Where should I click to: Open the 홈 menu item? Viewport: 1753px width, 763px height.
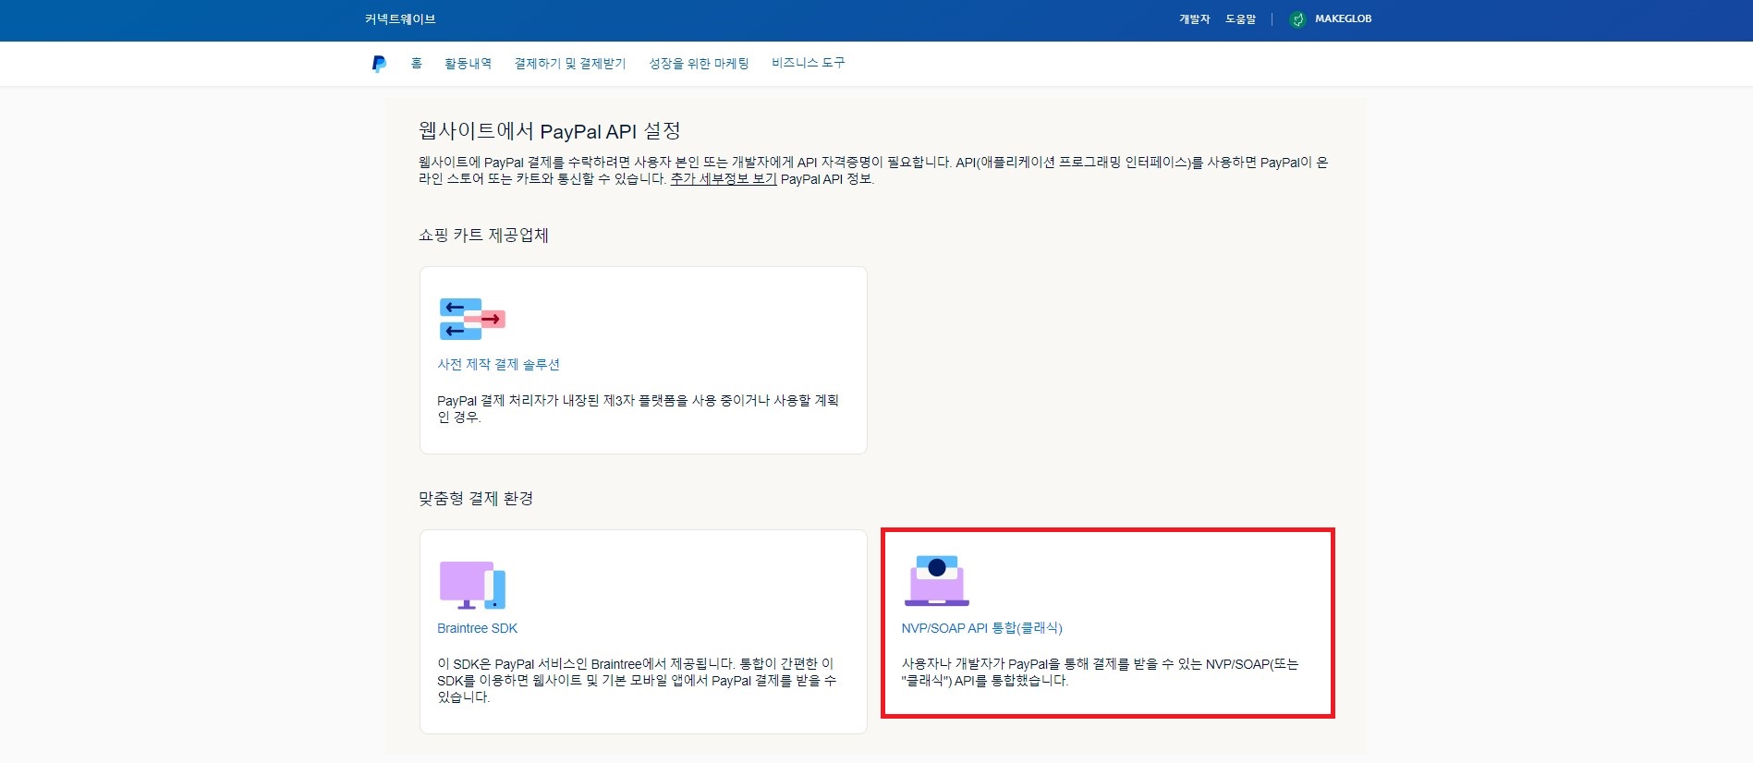[x=416, y=63]
